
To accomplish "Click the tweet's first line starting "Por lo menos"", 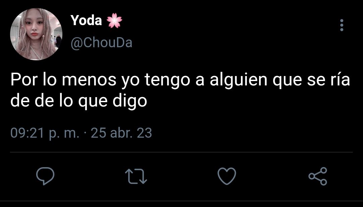I will [x=180, y=80].
